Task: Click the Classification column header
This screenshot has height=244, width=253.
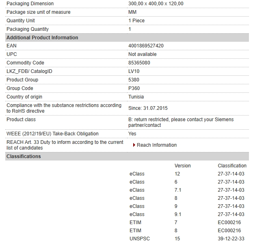Action: [232, 166]
